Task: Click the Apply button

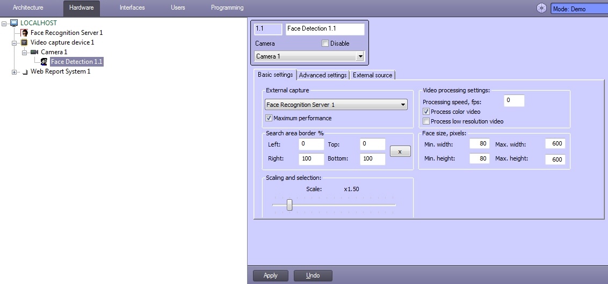Action: tap(271, 275)
